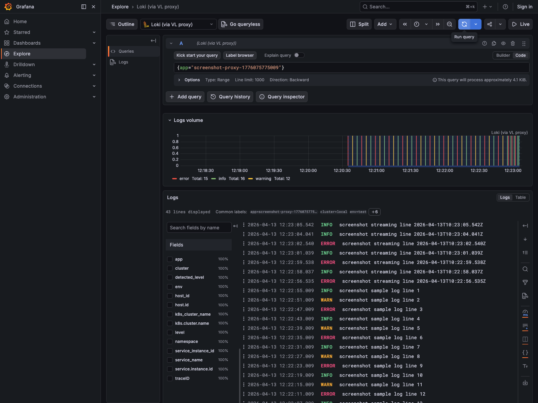
Task: Click Kick start your query button
Action: point(197,55)
